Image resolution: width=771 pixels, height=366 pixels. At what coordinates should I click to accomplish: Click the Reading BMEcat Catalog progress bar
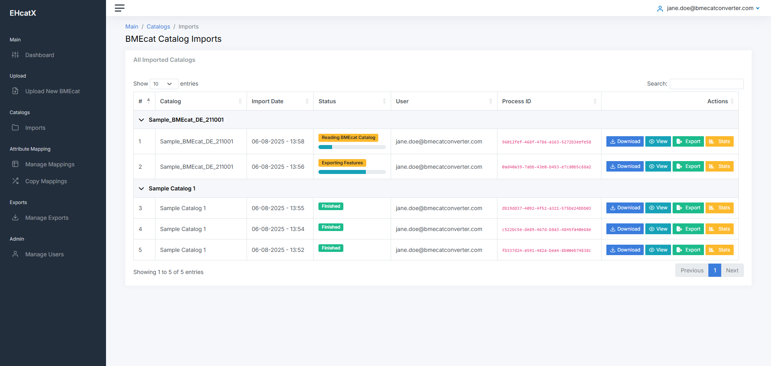pos(352,147)
